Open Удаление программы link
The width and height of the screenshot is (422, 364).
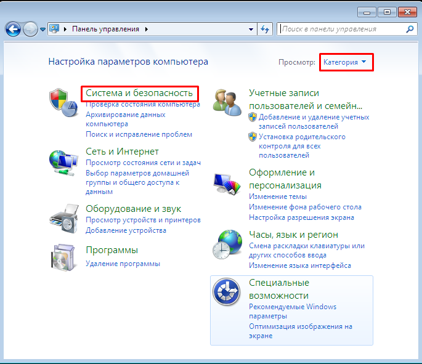pos(123,264)
